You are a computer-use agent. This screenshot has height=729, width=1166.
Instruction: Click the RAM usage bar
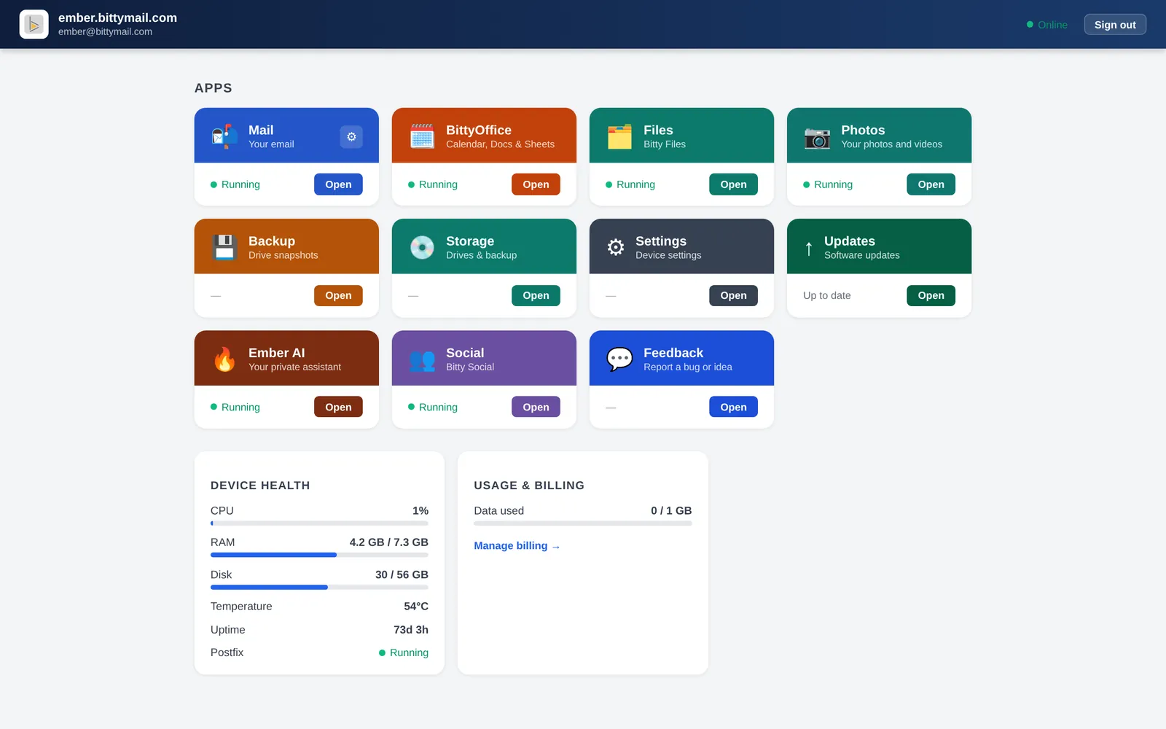tap(319, 555)
